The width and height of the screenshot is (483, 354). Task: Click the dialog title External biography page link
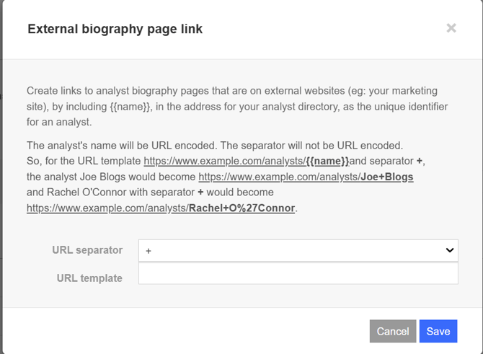tap(115, 29)
